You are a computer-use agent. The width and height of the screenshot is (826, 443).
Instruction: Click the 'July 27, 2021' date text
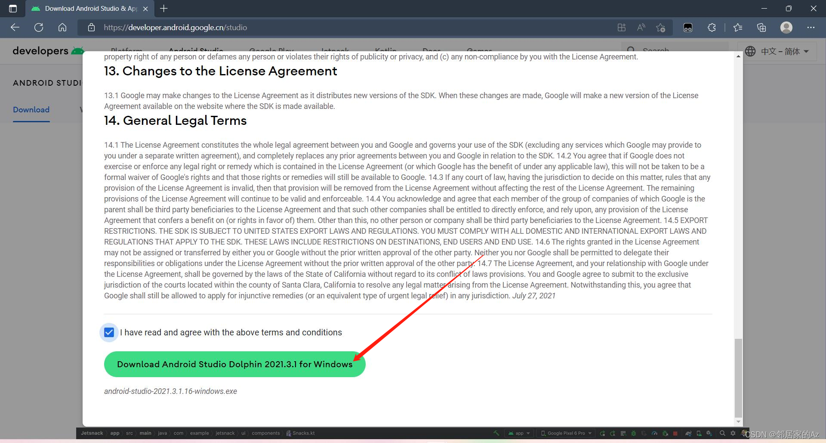(533, 296)
